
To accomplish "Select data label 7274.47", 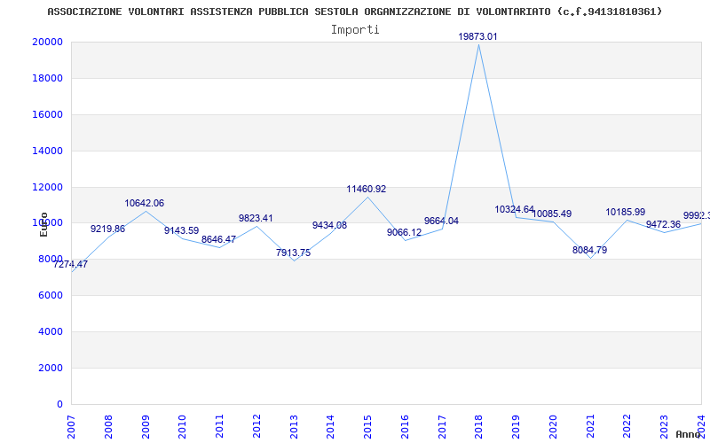I will (x=70, y=264).
